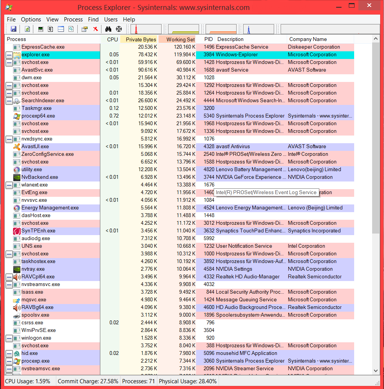
Task: Click the red CPU usage mini graph
Action: [146, 29]
